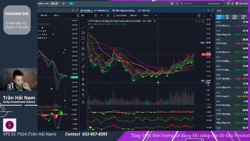Open HHV in the watchlist
This screenshot has width=250, height=141.
tap(232, 24)
